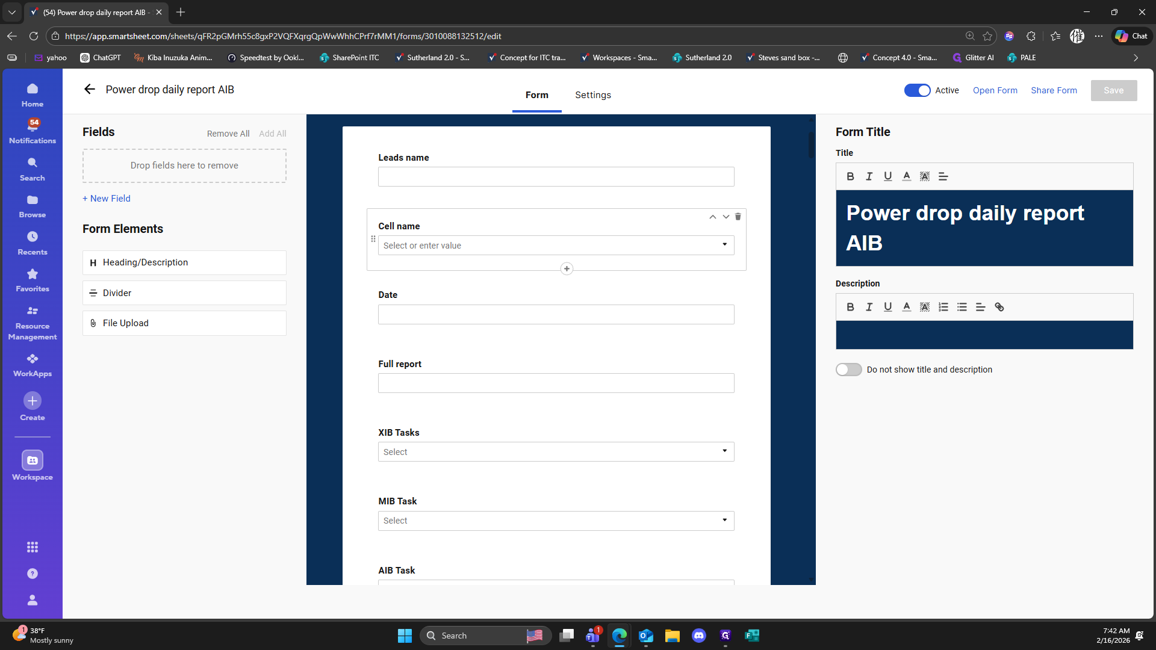The width and height of the screenshot is (1156, 650).
Task: Click the plus icon below Cell name field
Action: [x=567, y=269]
